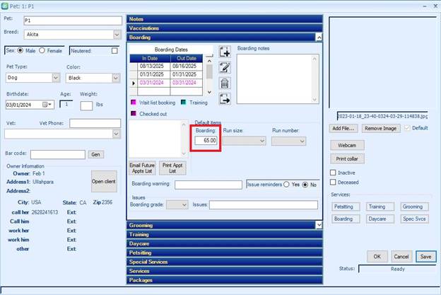Select the Female sex radio button
The height and width of the screenshot is (295, 441).
click(x=42, y=51)
